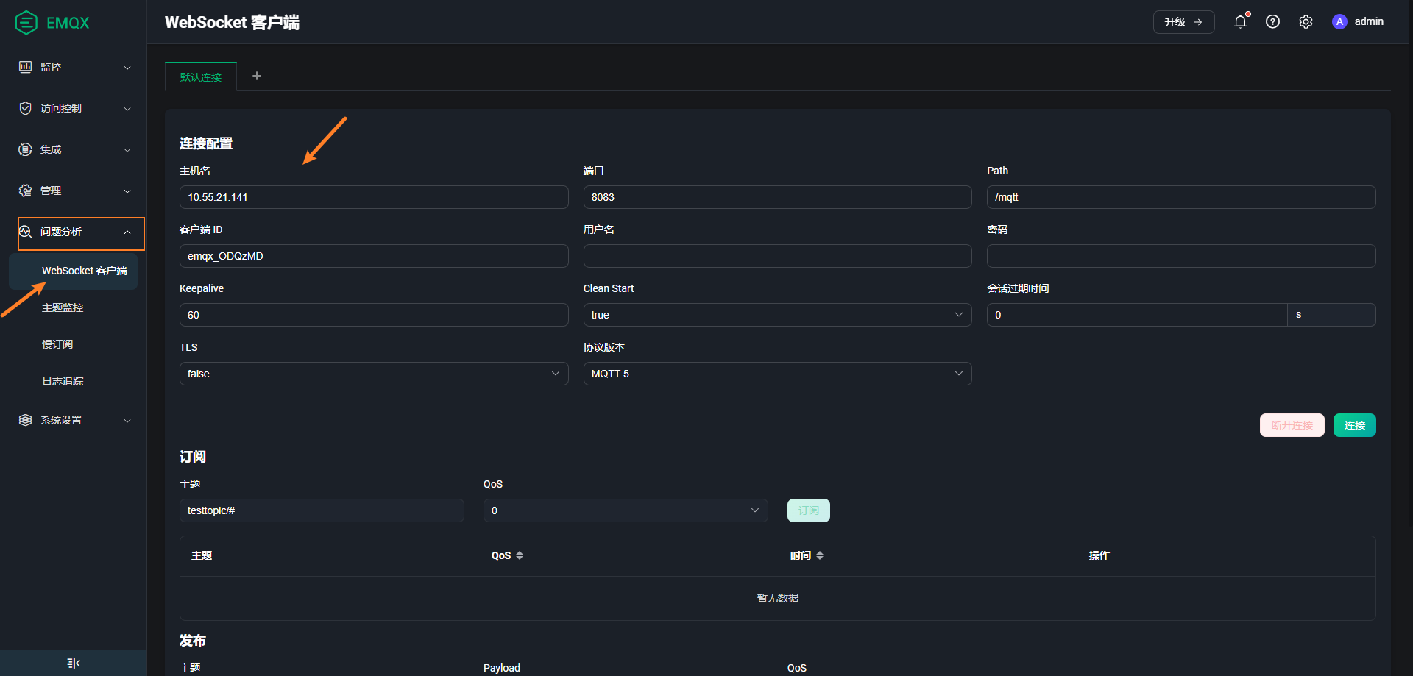Focus the 客户端 ID input field

pos(374,256)
